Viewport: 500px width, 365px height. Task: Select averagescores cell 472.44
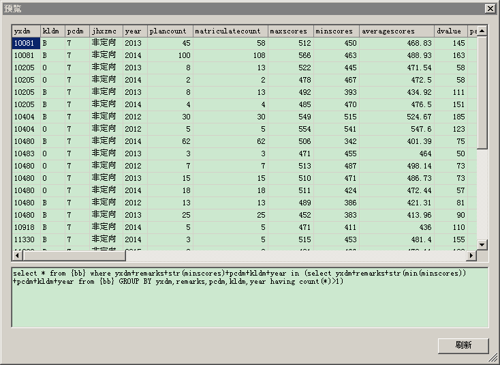396,190
